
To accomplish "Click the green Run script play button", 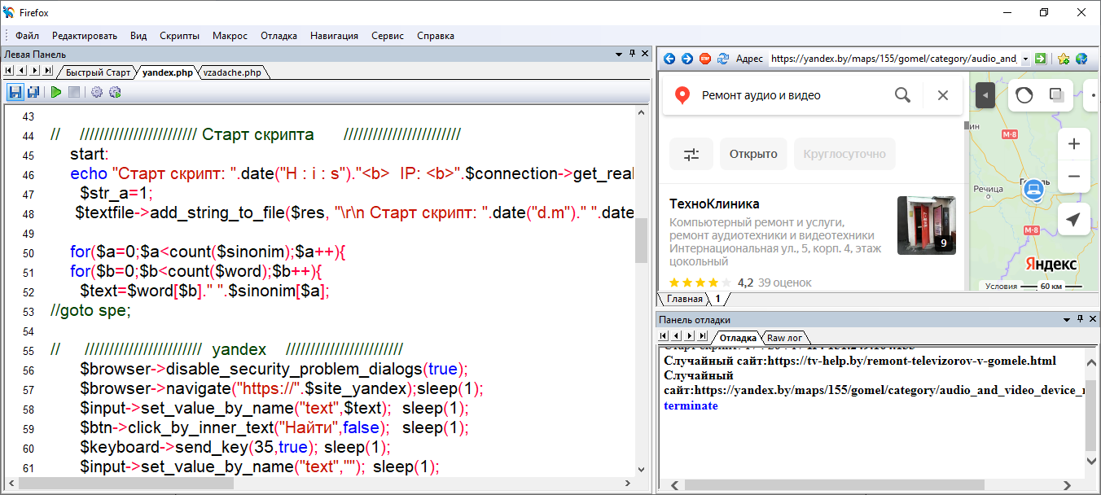I will tap(55, 92).
